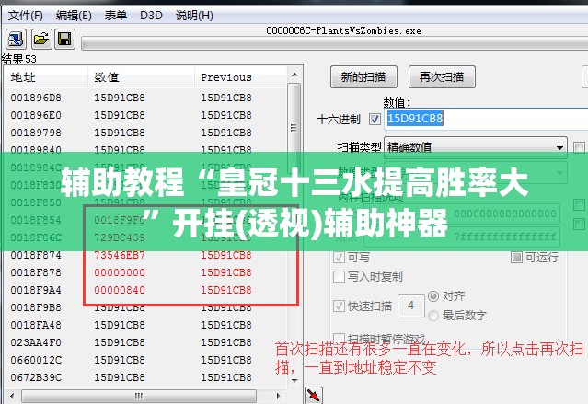Viewport: 588px width, 404px height.
Task: Open the 说明(H) help menu
Action: click(194, 16)
